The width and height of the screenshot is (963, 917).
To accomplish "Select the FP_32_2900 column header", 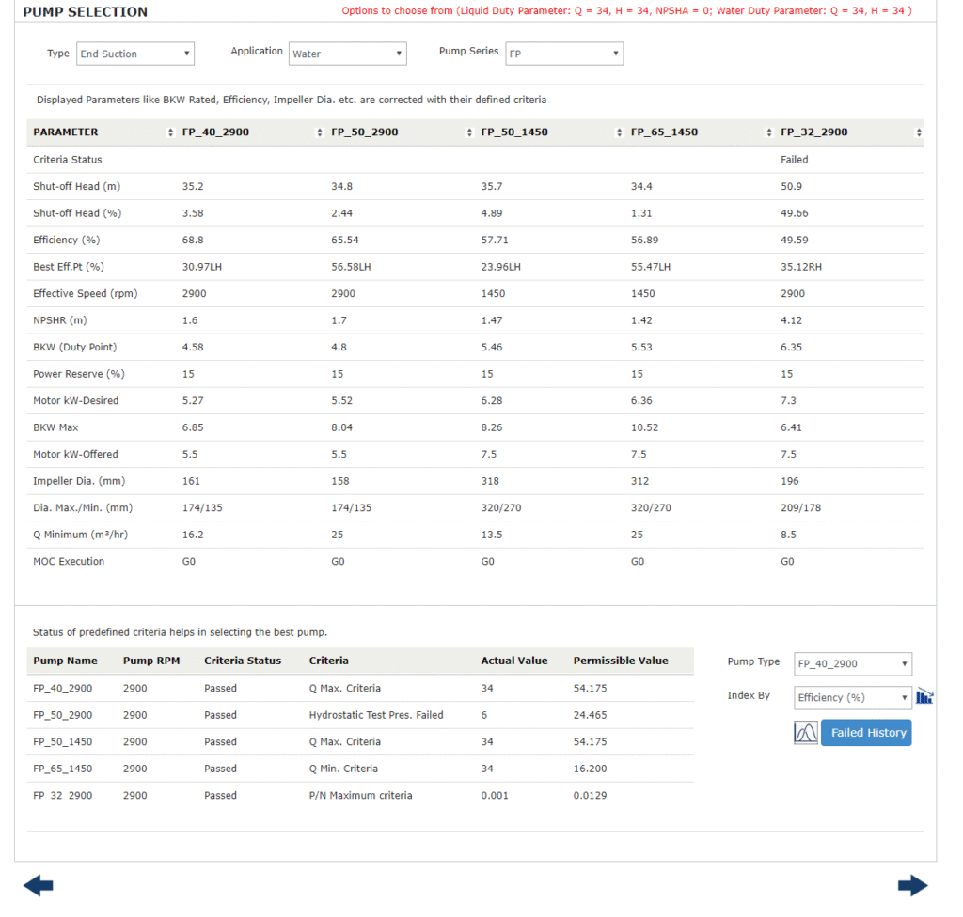I will coord(814,132).
